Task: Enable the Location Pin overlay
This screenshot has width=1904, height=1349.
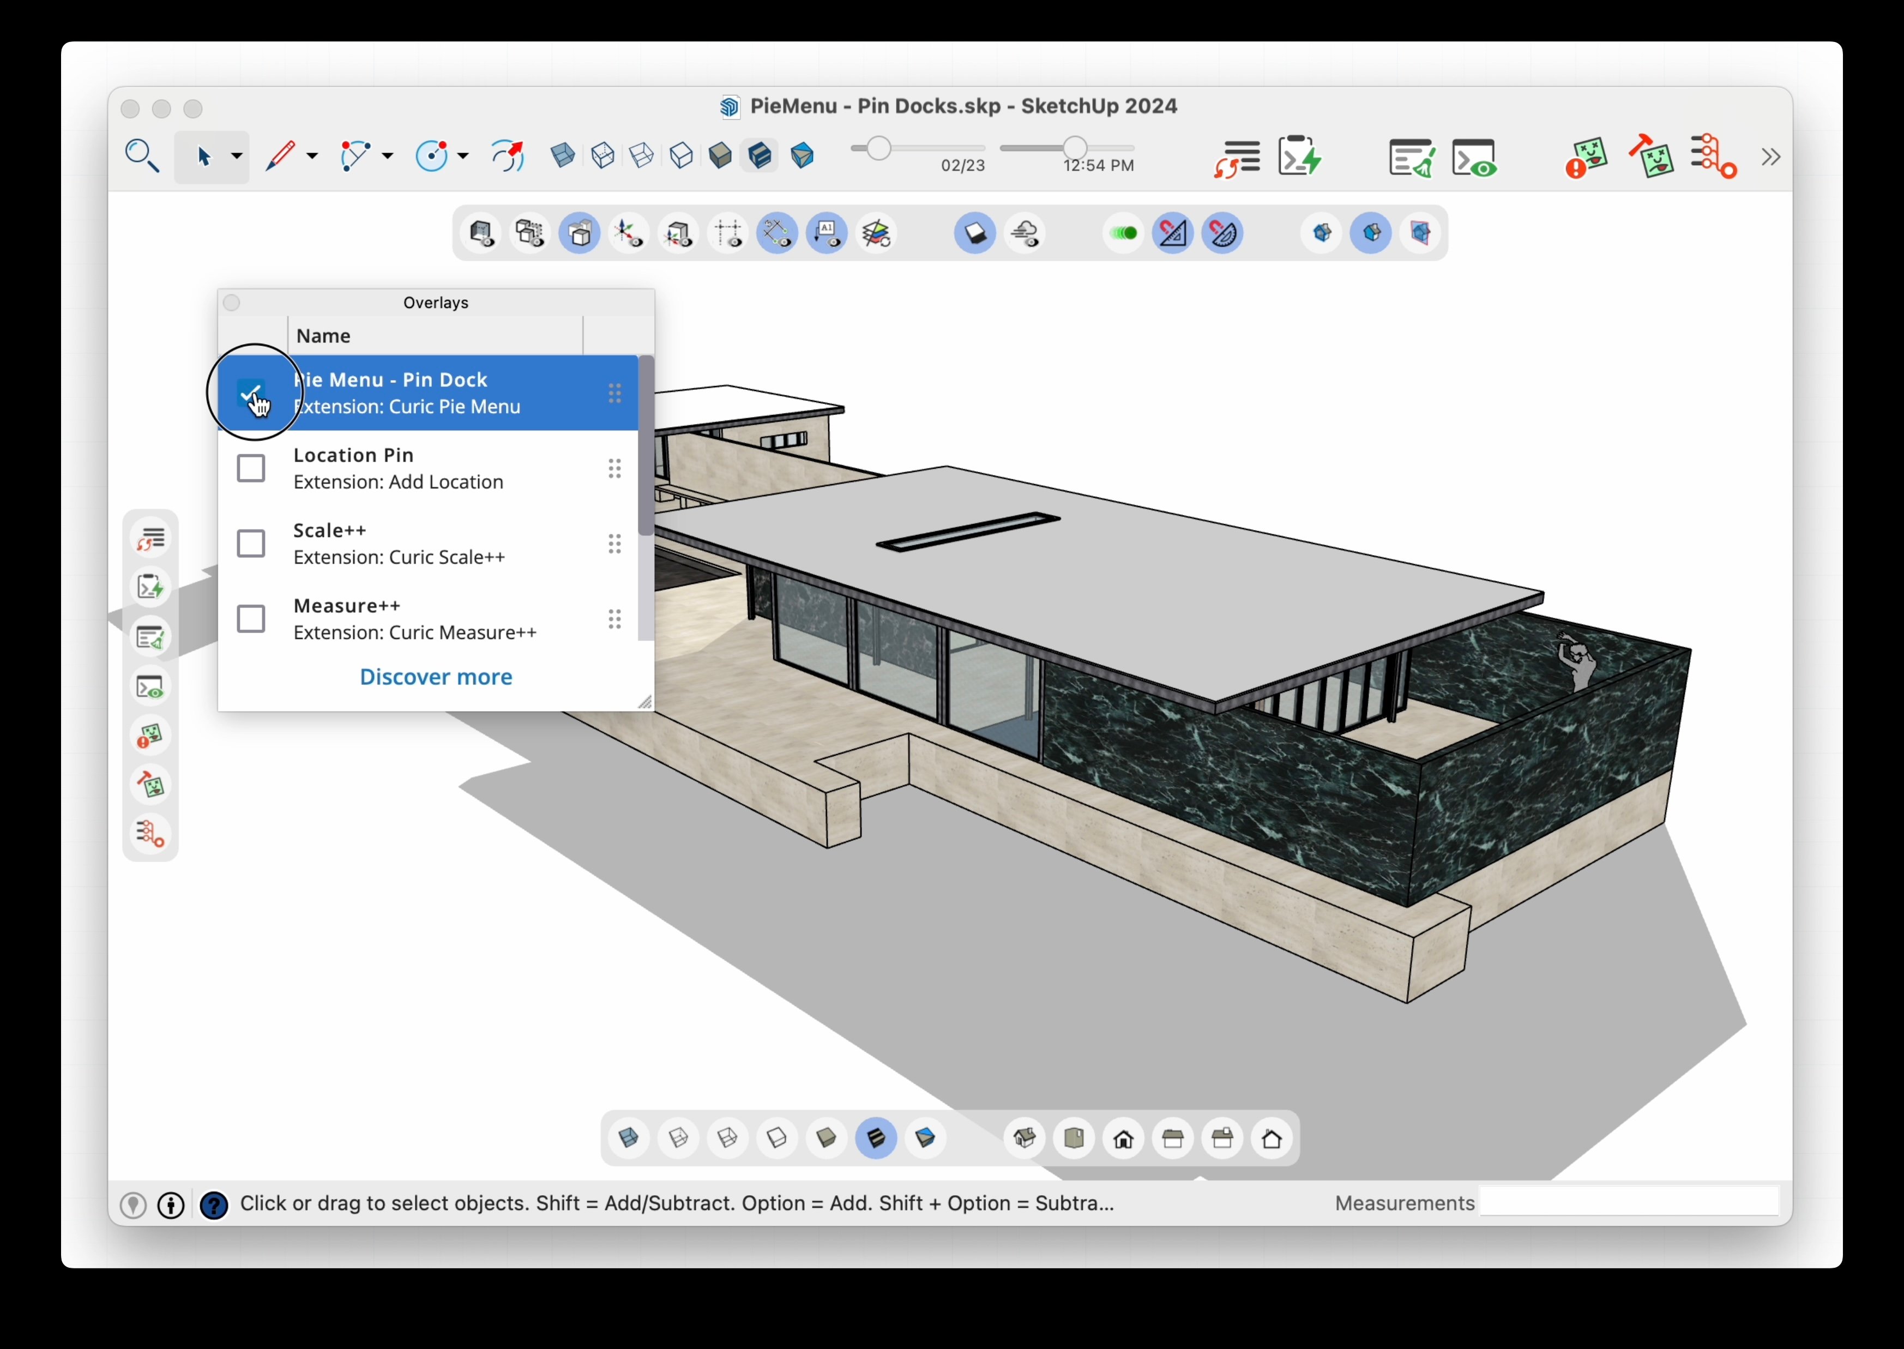Action: (x=251, y=468)
